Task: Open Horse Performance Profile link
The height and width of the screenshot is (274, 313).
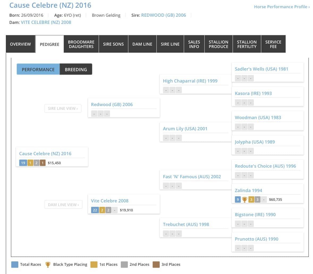Action: click(x=282, y=7)
